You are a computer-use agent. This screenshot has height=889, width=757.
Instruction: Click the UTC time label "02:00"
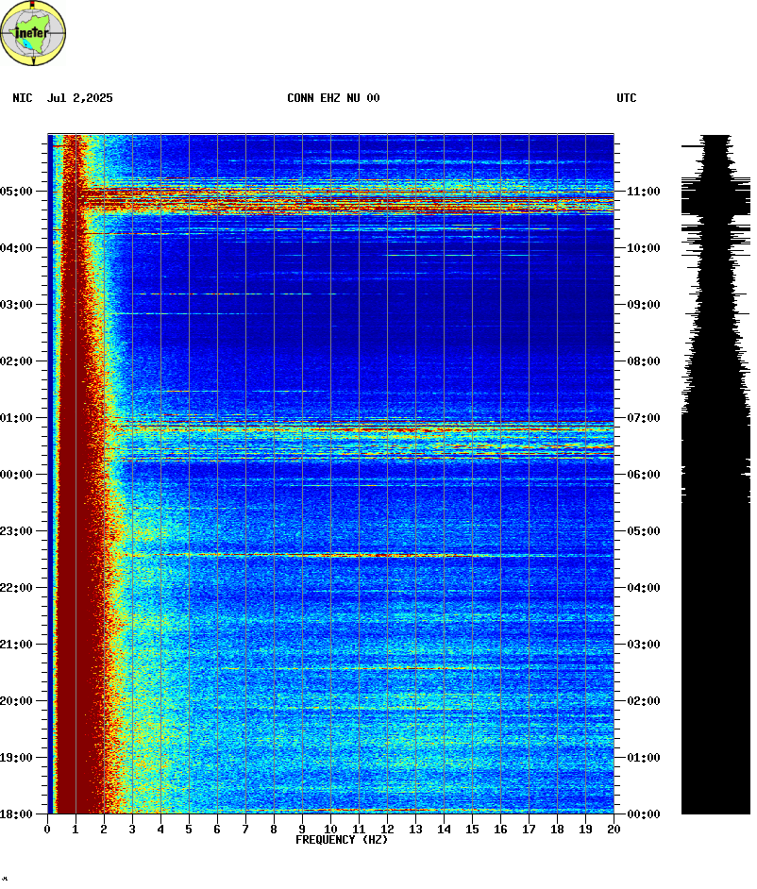tap(644, 701)
